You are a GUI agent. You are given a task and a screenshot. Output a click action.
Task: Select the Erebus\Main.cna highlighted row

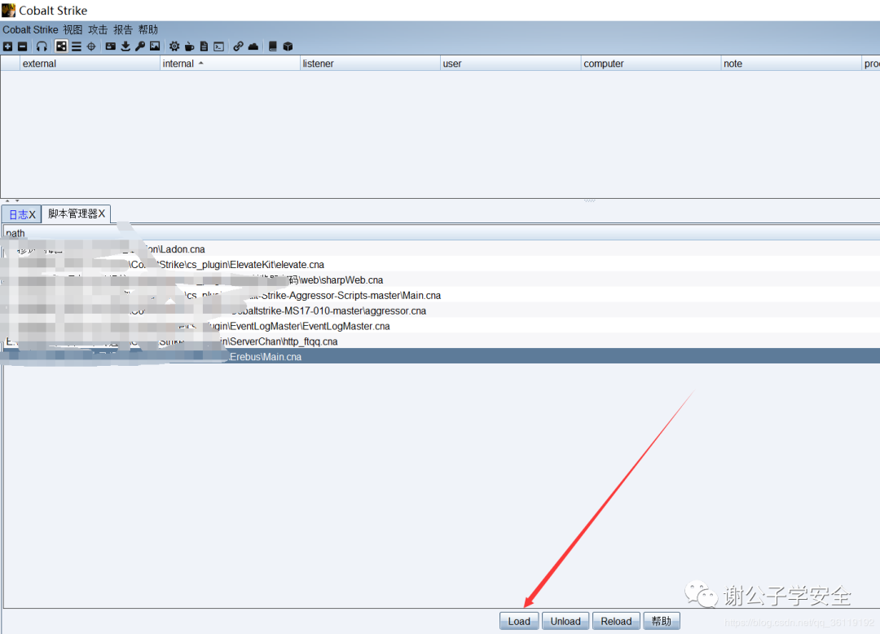point(442,356)
